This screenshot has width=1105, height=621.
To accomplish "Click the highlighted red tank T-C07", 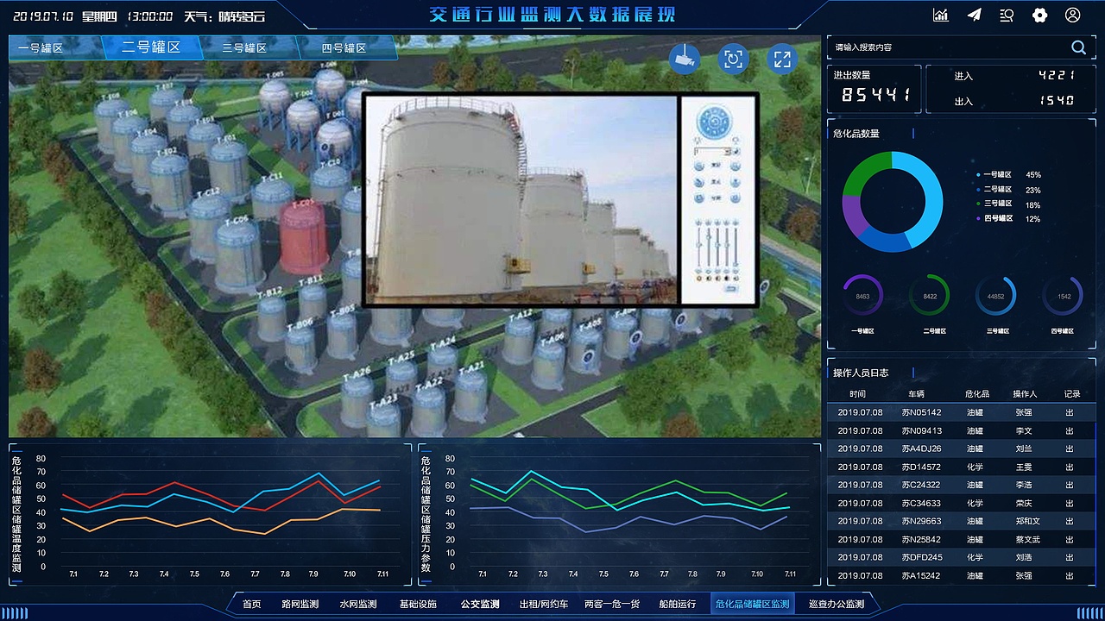I will [304, 237].
